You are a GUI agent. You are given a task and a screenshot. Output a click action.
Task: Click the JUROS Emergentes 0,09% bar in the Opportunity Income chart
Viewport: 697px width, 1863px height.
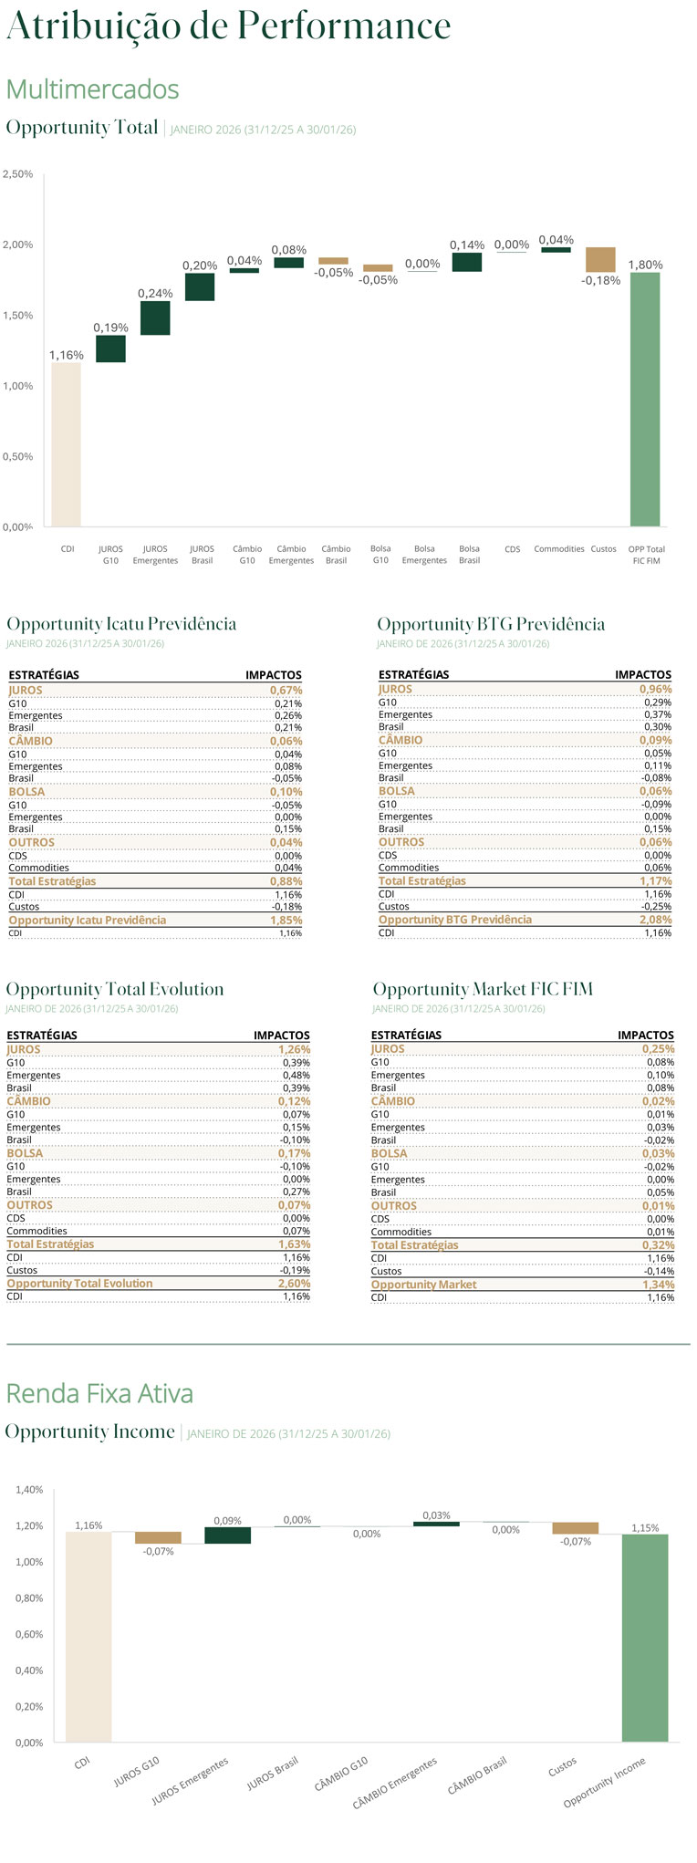(227, 1535)
